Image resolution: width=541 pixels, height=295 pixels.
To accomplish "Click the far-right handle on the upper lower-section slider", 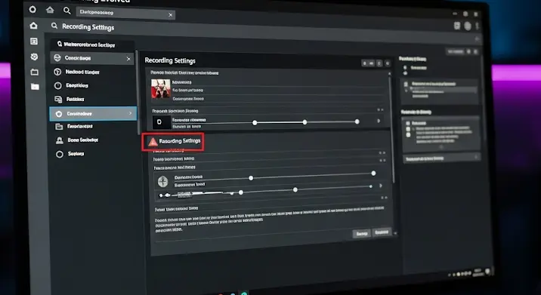I will click(x=373, y=173).
